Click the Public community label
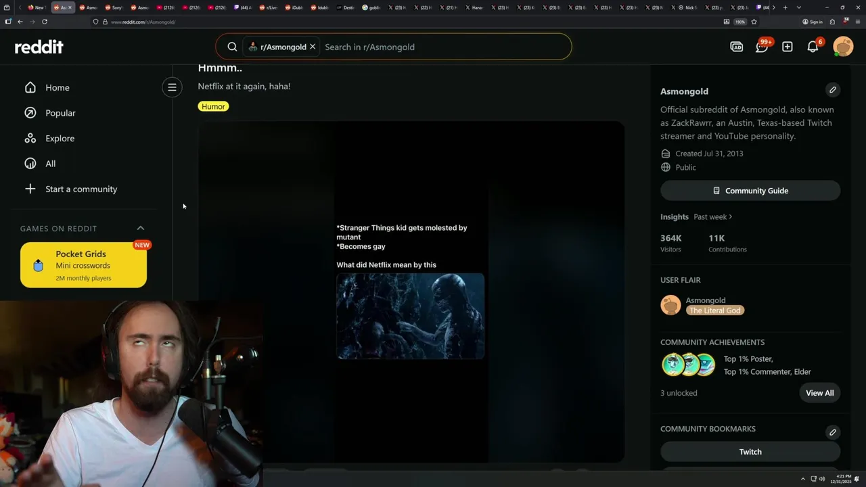866x487 pixels. point(685,167)
